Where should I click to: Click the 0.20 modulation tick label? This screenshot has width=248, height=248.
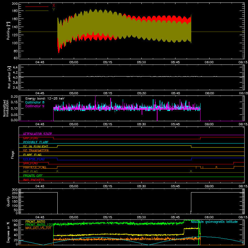(14, 97)
